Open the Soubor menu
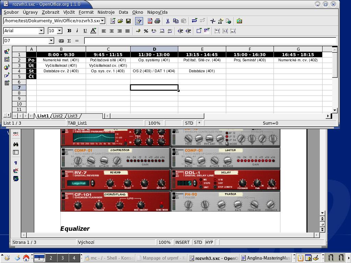 click(x=11, y=12)
